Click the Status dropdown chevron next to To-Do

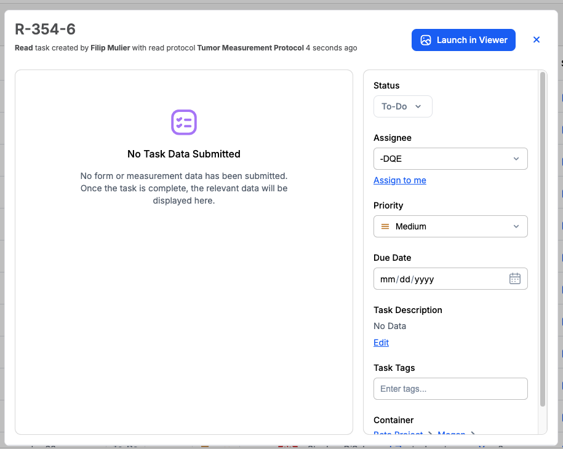[418, 106]
